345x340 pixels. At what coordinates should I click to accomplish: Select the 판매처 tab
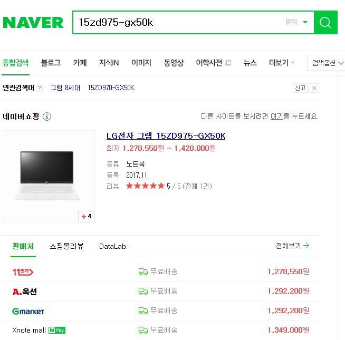tap(23, 246)
